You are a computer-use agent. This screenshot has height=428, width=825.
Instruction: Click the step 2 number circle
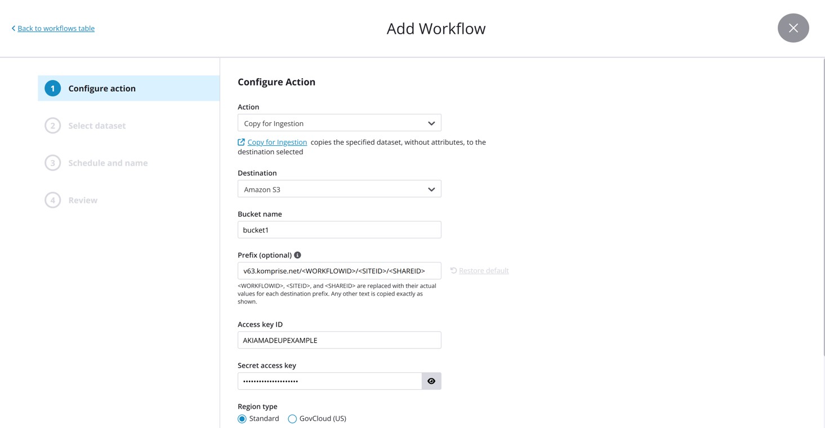(53, 126)
